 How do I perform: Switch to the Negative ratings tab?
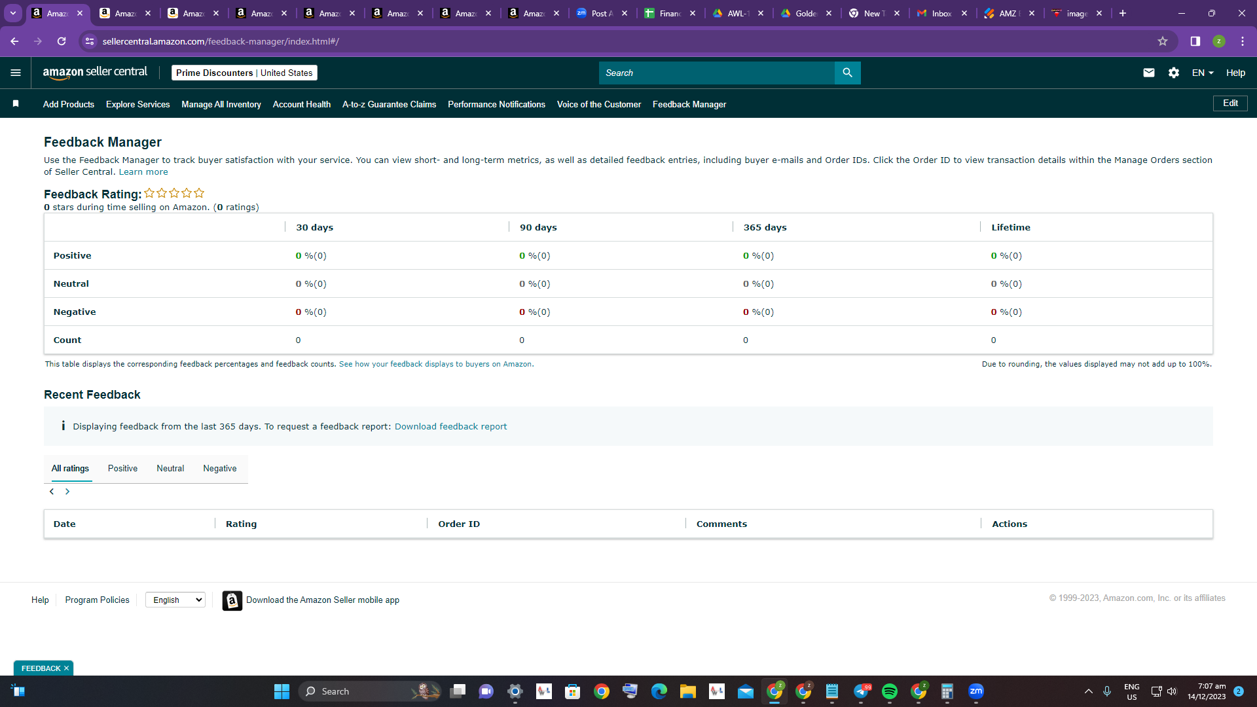click(219, 469)
